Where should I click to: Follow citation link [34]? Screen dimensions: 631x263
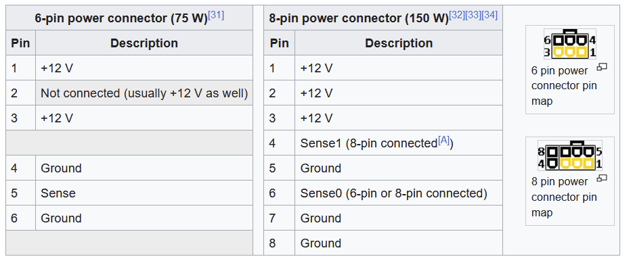(x=489, y=16)
